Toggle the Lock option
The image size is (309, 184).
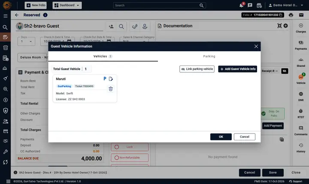click(130, 147)
